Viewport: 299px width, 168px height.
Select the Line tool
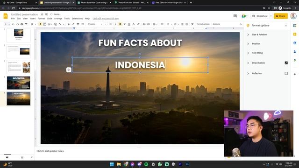(x=60, y=24)
